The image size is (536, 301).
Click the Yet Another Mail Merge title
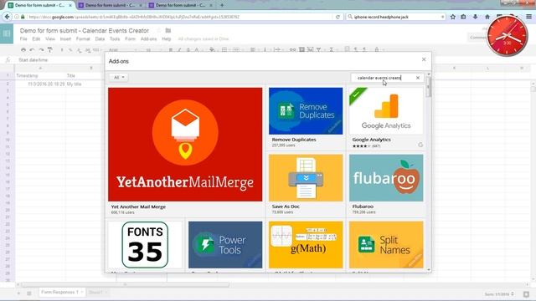coord(138,207)
